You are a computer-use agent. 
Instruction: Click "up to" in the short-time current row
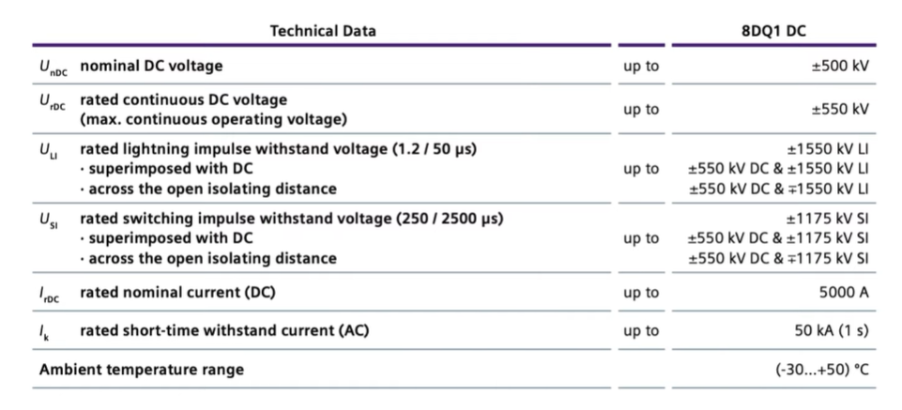(641, 330)
